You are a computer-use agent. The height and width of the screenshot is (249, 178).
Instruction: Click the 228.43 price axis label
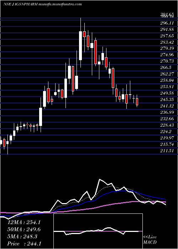[x=167, y=125]
